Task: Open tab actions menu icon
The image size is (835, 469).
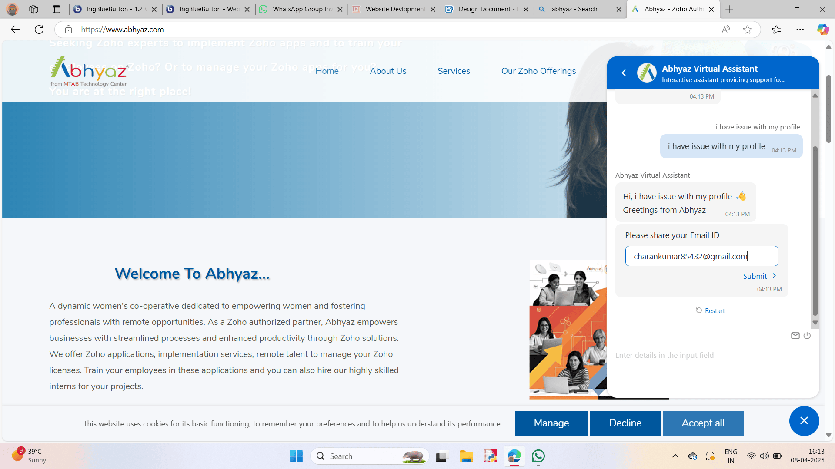Action: point(57,9)
